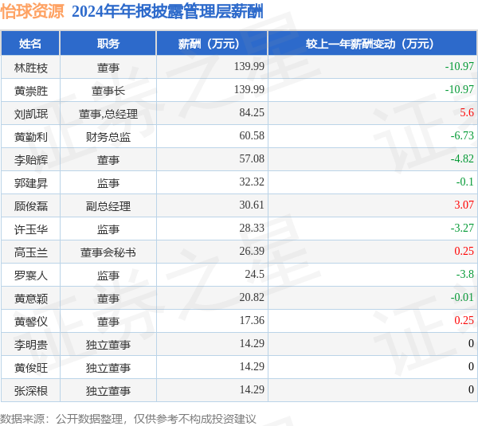
Task: Click the 姓名 column header
Action: click(30, 44)
